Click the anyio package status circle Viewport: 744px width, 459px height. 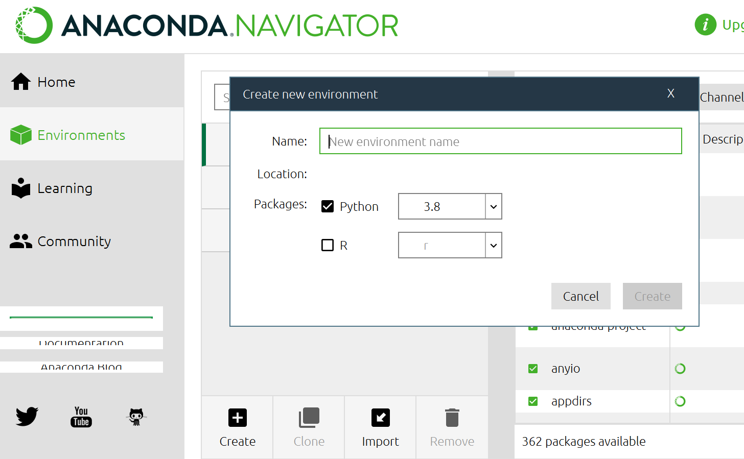pyautogui.click(x=680, y=369)
